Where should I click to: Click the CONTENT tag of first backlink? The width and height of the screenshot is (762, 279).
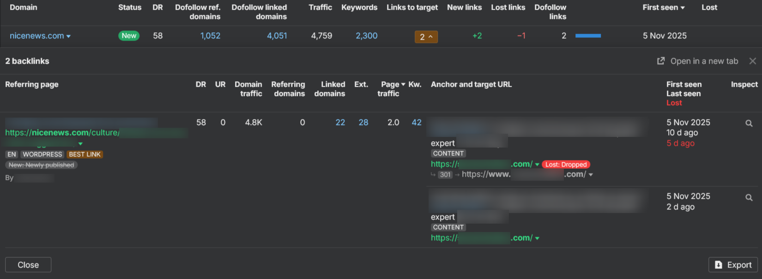pos(448,154)
